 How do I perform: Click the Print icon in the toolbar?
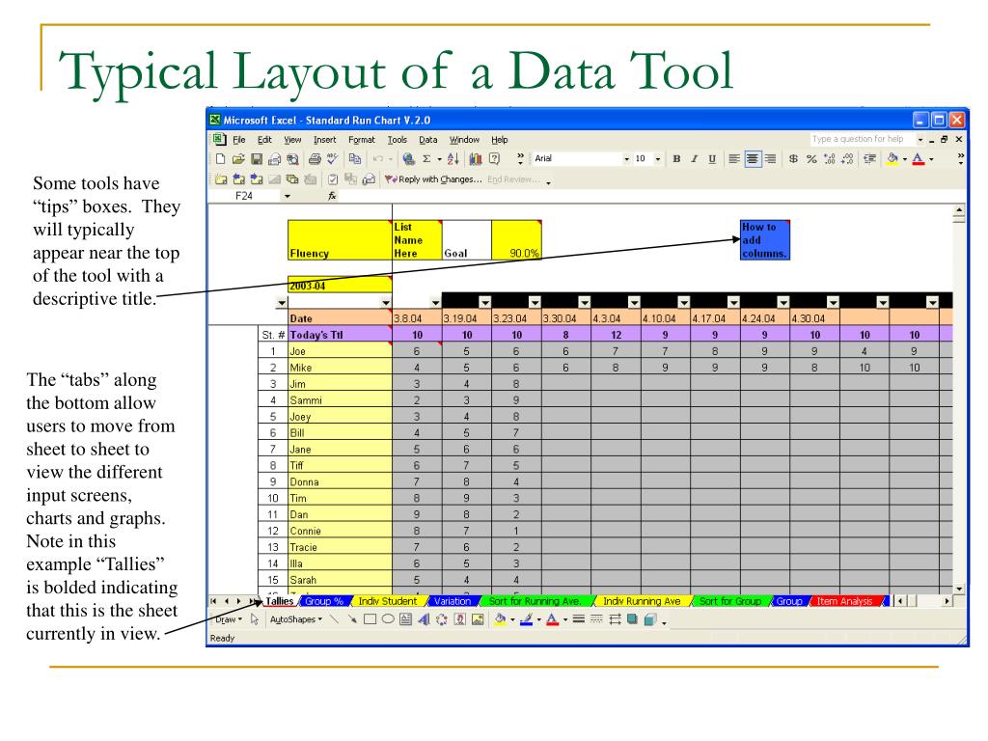click(x=316, y=159)
